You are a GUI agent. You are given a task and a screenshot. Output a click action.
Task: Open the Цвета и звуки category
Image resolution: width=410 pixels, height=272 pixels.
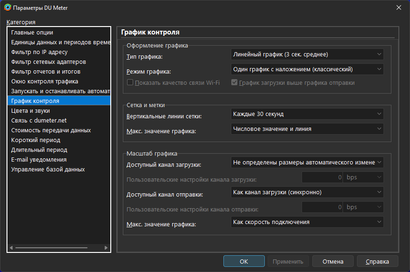(x=59, y=111)
